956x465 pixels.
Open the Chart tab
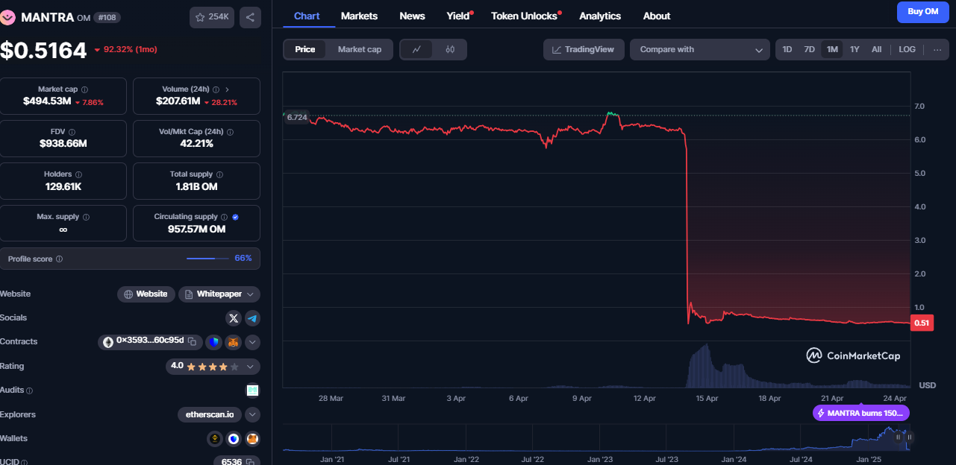click(307, 16)
